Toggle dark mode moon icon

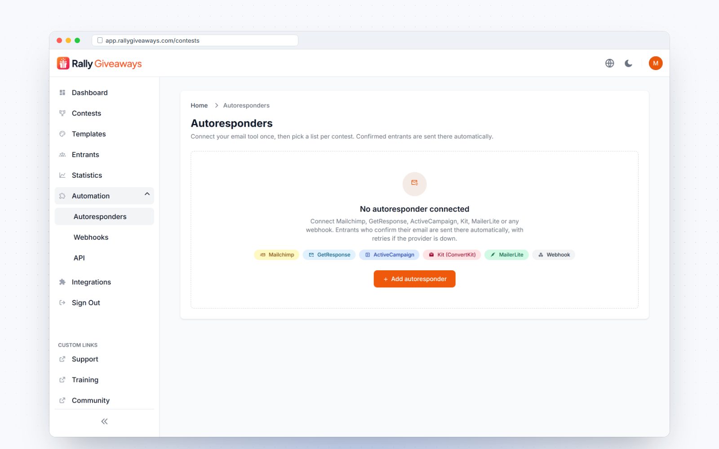[x=628, y=63]
